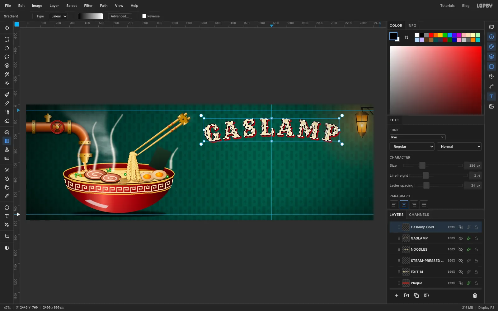
Task: Open the Regular font style dropdown
Action: click(x=412, y=146)
